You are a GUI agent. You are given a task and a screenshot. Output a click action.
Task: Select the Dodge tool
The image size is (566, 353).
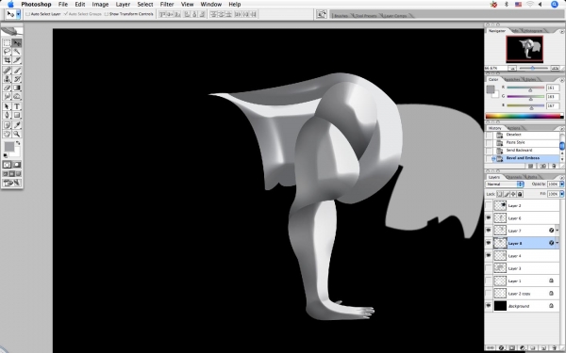[x=17, y=96]
